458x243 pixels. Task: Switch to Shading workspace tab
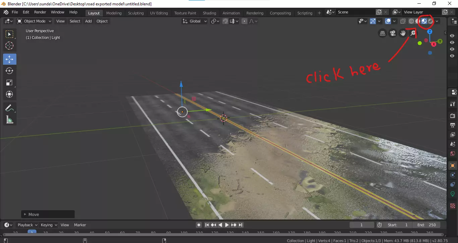pyautogui.click(x=209, y=13)
